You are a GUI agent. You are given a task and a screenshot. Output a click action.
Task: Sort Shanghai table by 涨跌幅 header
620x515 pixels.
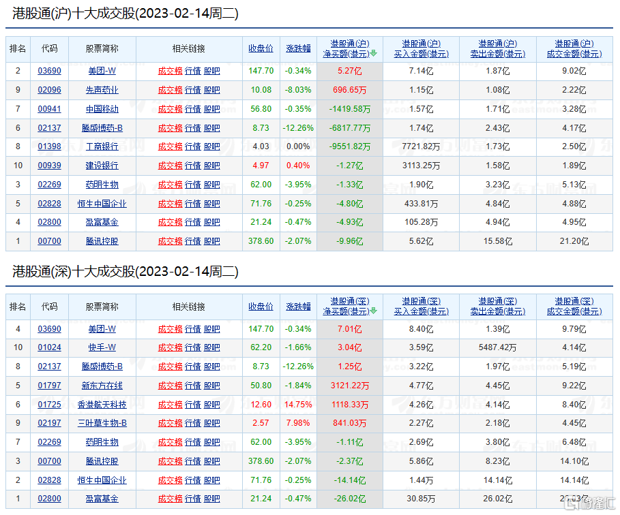click(298, 48)
